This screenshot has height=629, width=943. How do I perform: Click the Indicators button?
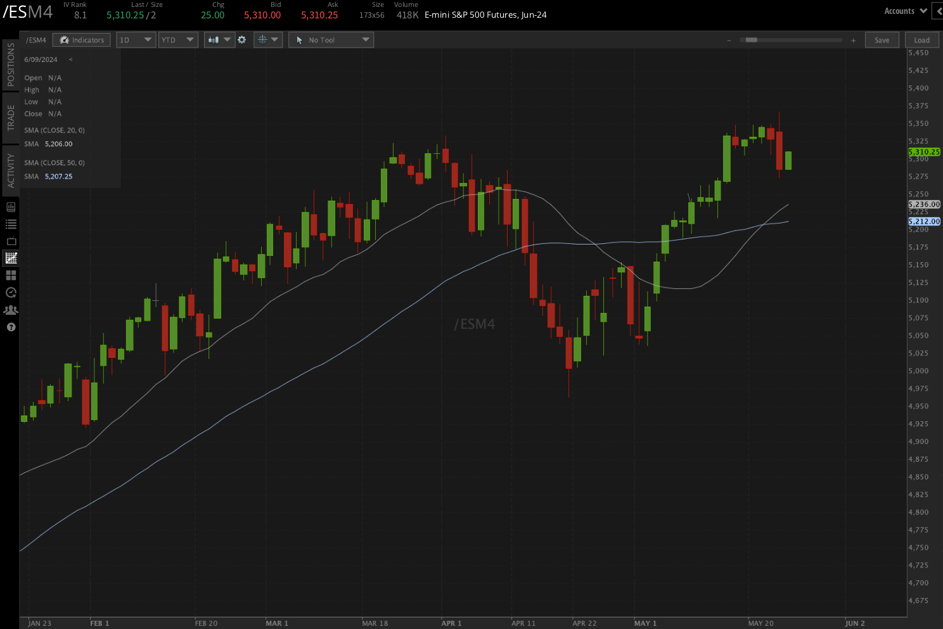click(82, 40)
